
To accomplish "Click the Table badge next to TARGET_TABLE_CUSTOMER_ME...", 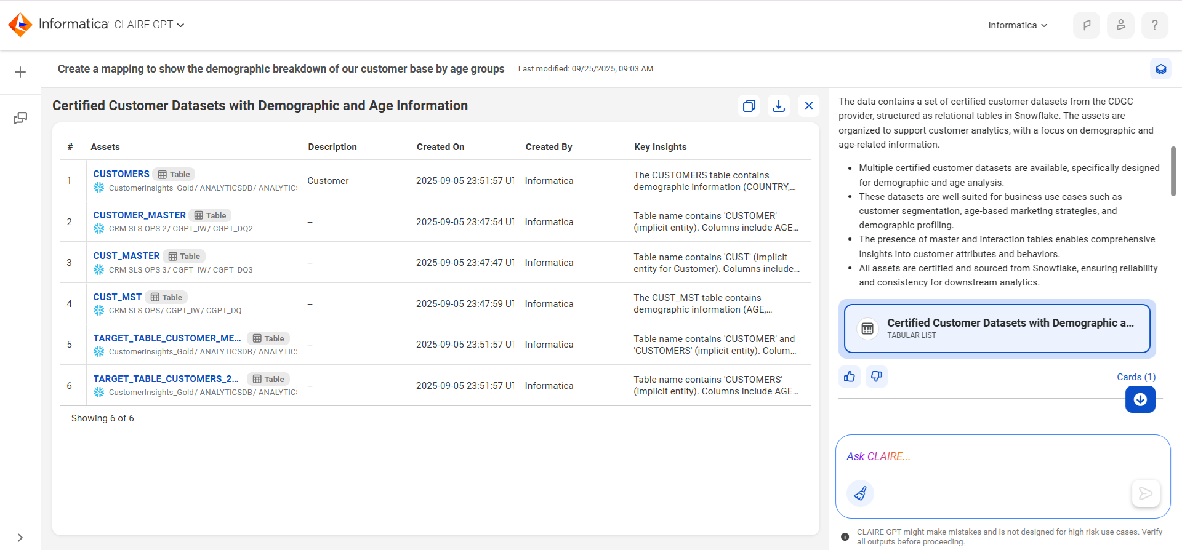I will [268, 338].
